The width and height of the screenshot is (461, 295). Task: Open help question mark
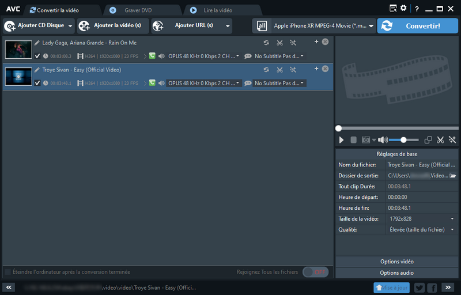coord(417,9)
